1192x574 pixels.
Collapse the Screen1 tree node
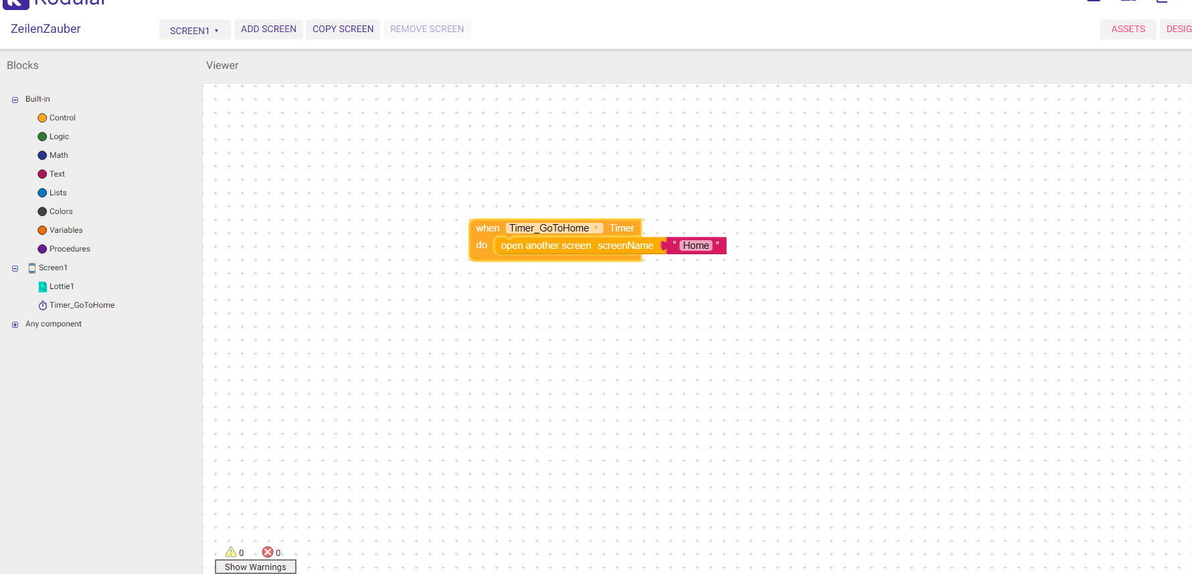[15, 268]
